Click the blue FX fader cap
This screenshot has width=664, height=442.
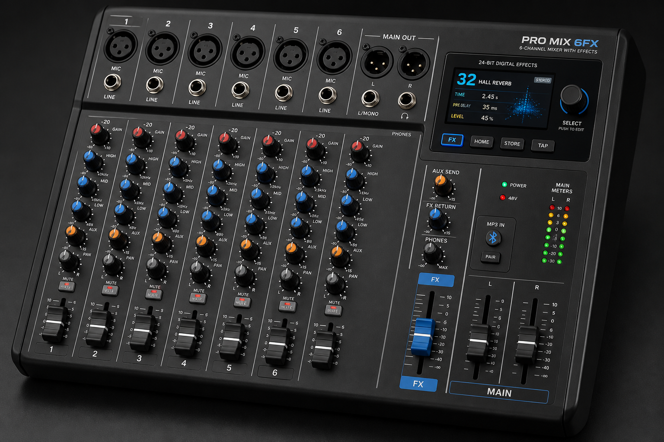click(422, 337)
